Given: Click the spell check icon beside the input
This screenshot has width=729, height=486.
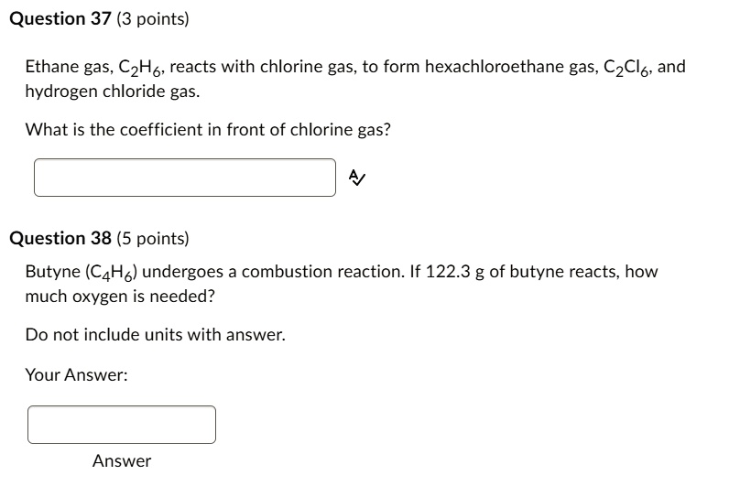Looking at the screenshot, I should (358, 178).
